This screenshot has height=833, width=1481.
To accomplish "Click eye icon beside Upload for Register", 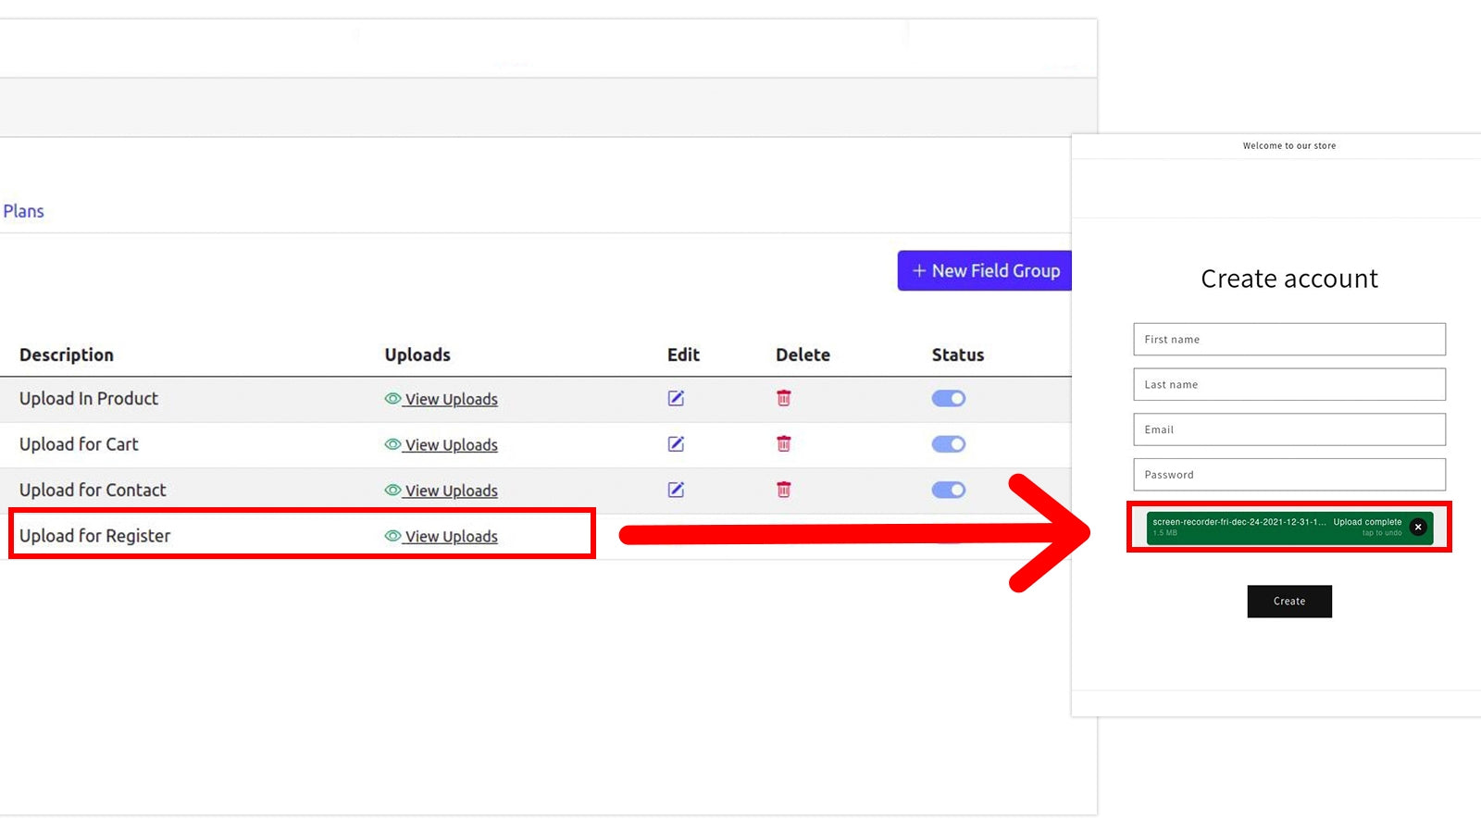I will (392, 536).
